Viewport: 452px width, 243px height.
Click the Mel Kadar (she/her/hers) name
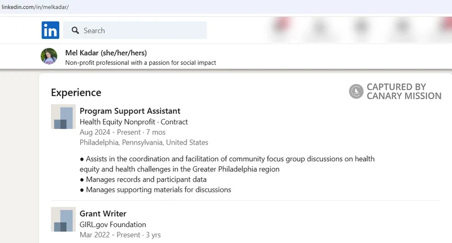tap(106, 53)
